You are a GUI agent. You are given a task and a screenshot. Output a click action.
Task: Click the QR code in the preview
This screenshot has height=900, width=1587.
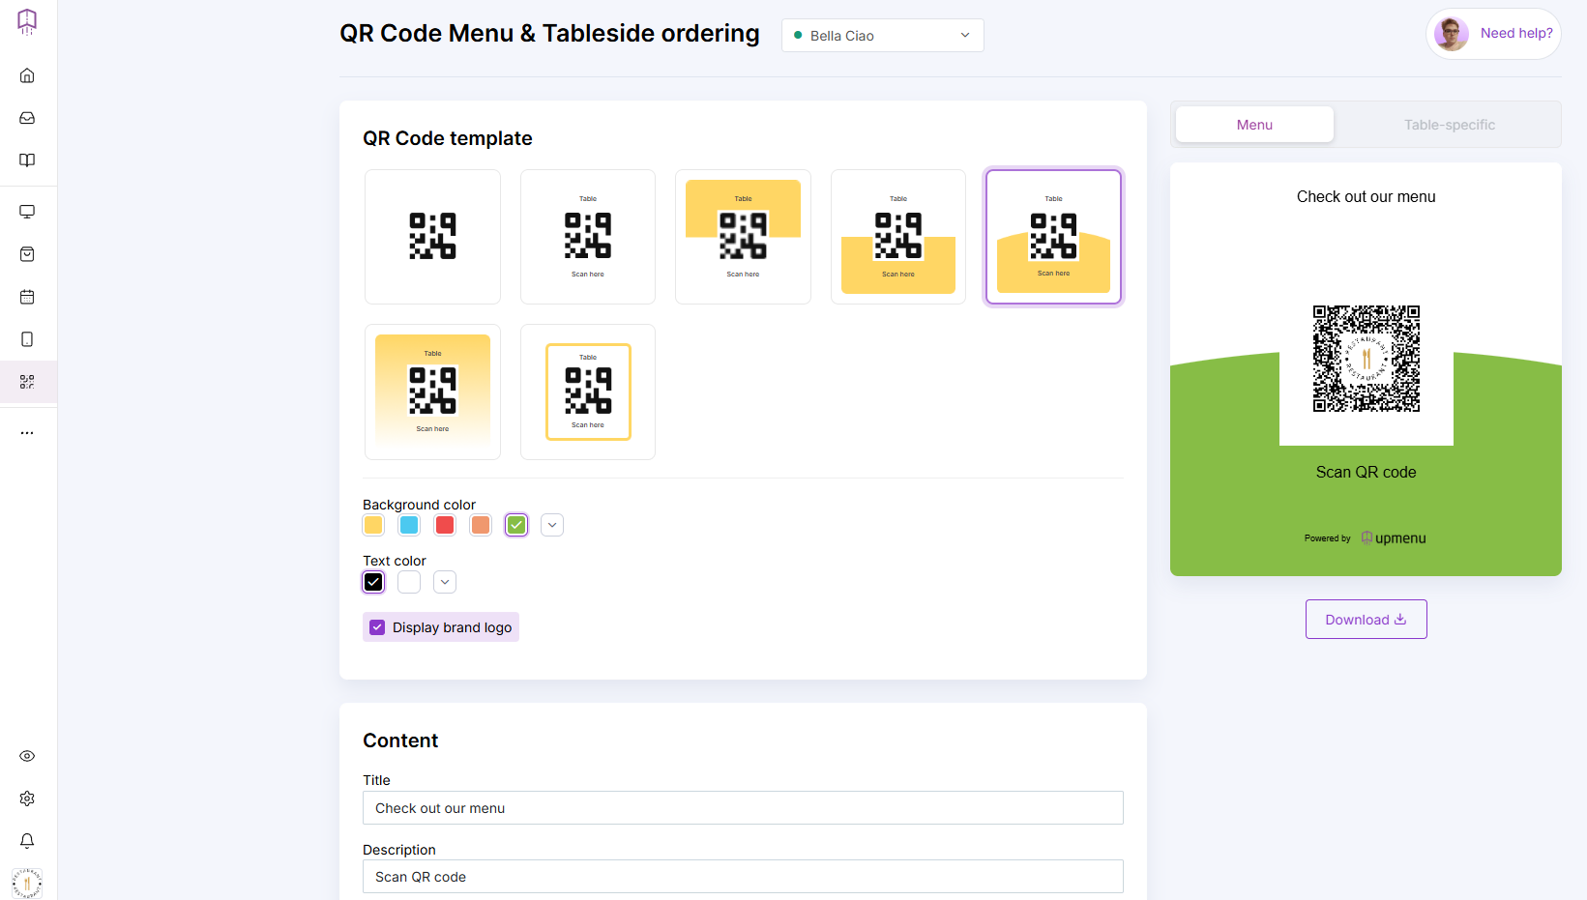(1366, 359)
